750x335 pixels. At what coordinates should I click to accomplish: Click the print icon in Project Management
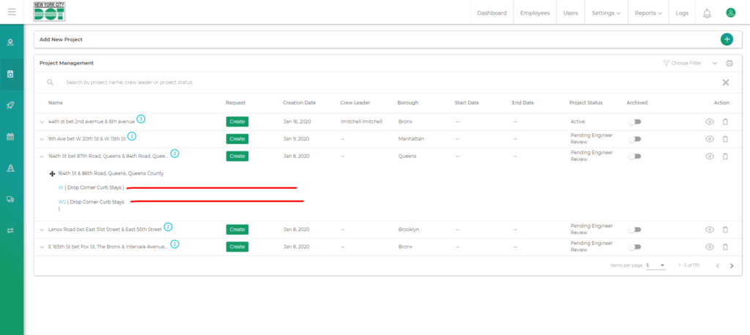click(729, 64)
